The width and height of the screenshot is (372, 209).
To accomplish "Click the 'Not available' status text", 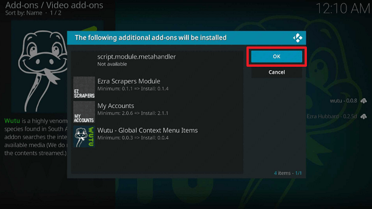I will coord(112,64).
